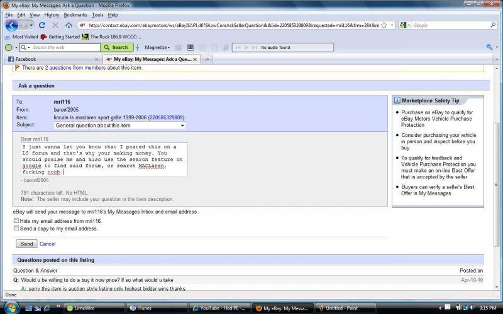Enable Hide my email address checkbox
The width and height of the screenshot is (503, 314).
[16, 221]
